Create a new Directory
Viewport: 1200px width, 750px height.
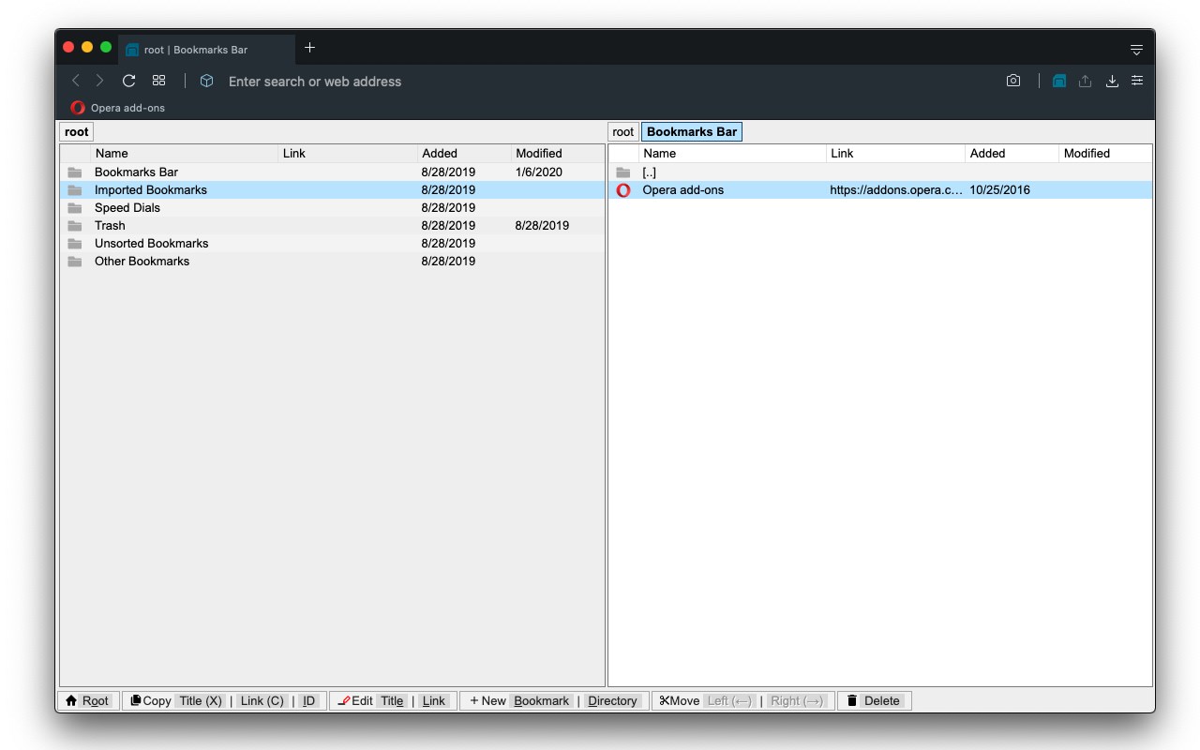(612, 700)
